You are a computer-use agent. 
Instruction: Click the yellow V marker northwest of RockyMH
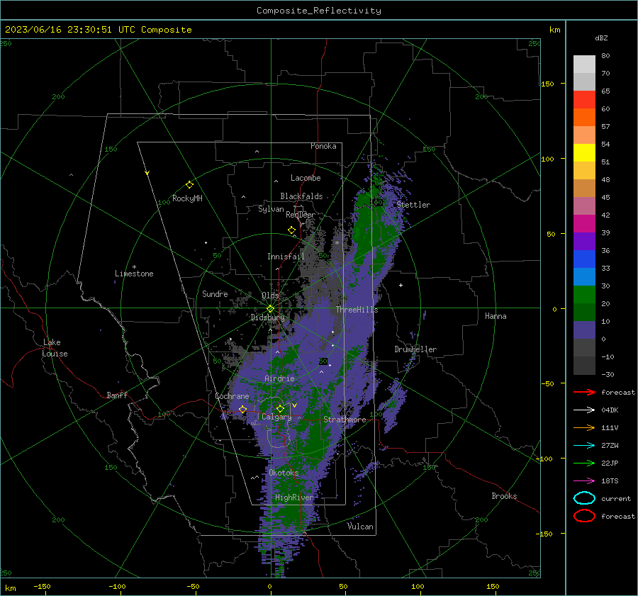pyautogui.click(x=147, y=173)
